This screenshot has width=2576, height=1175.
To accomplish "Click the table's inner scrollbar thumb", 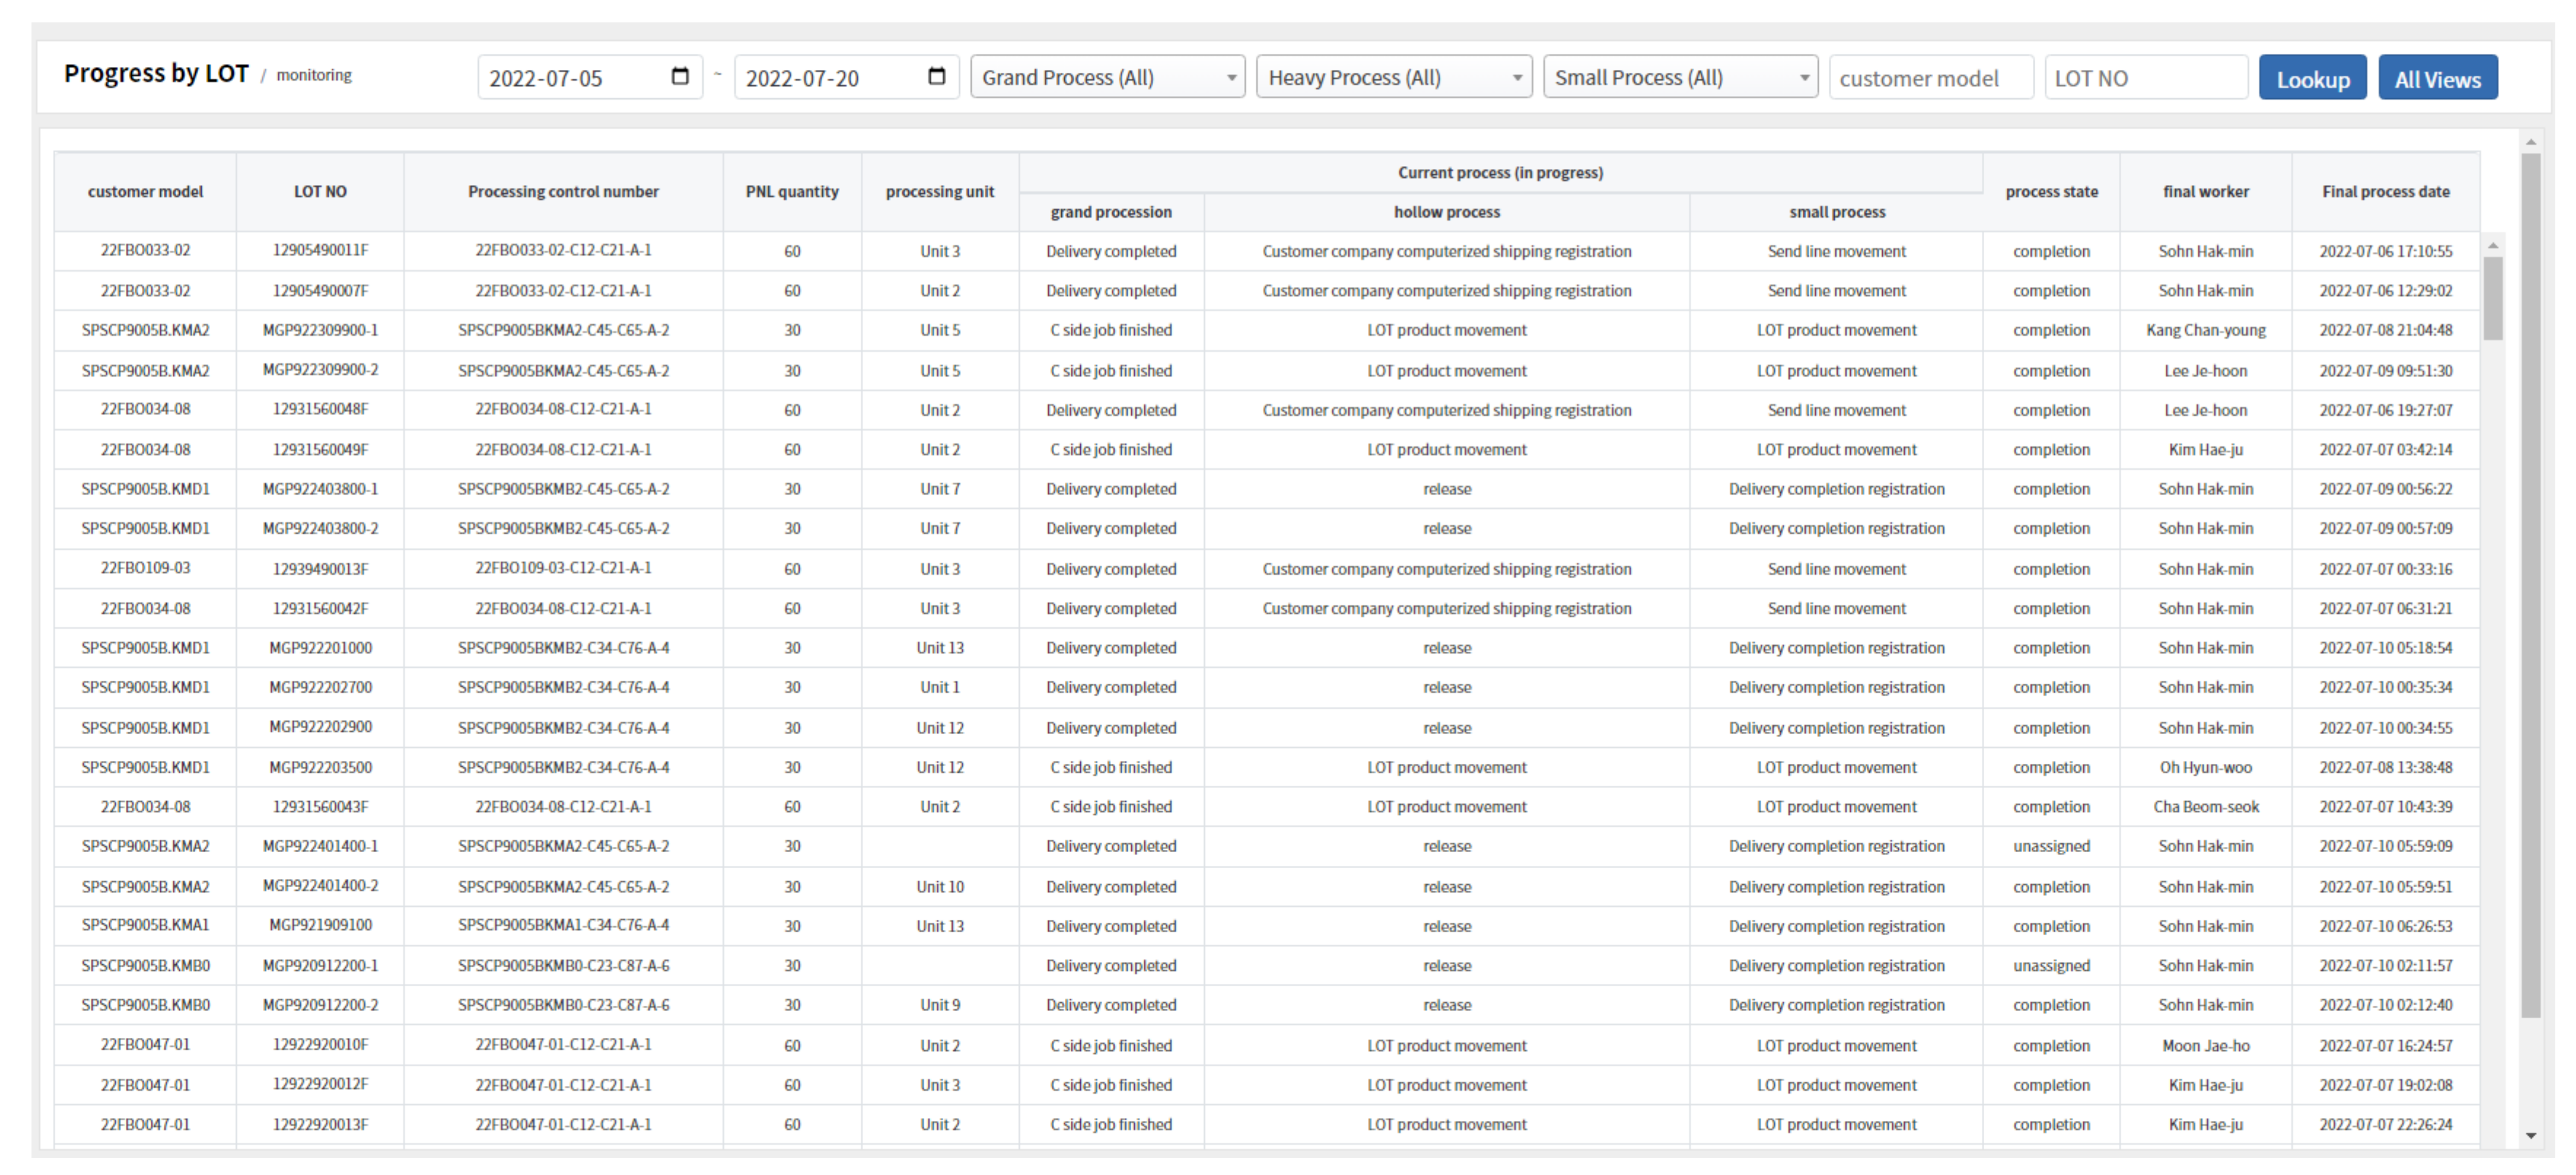I will [2492, 298].
